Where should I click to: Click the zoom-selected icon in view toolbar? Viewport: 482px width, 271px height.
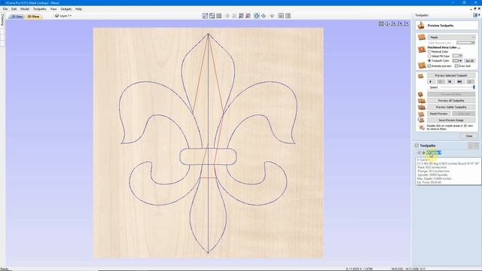(248, 16)
